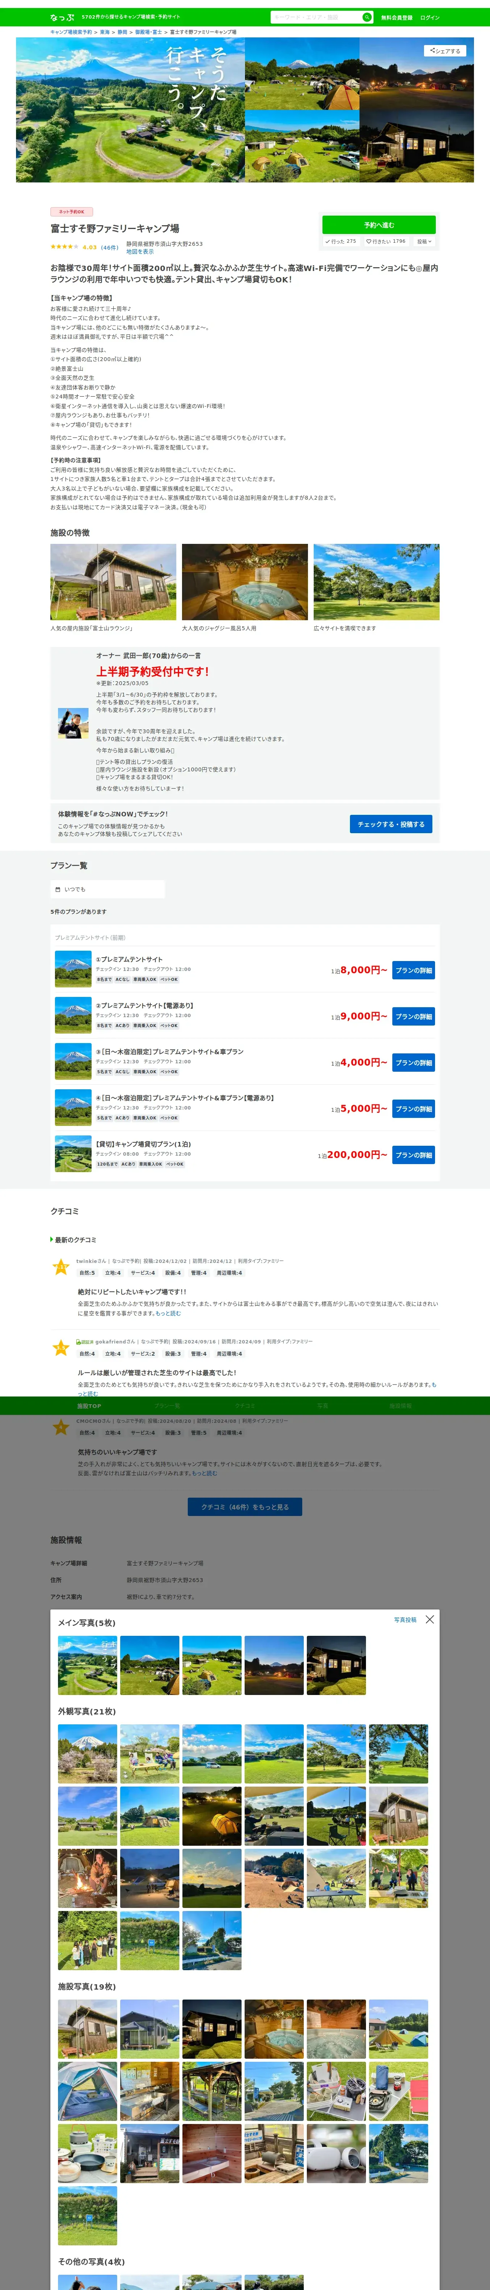Viewport: 490px width, 2290px height.
Task: Click チェックする・投稿する button
Action: point(390,824)
